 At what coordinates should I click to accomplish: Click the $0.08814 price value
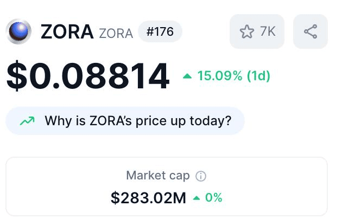(88, 75)
